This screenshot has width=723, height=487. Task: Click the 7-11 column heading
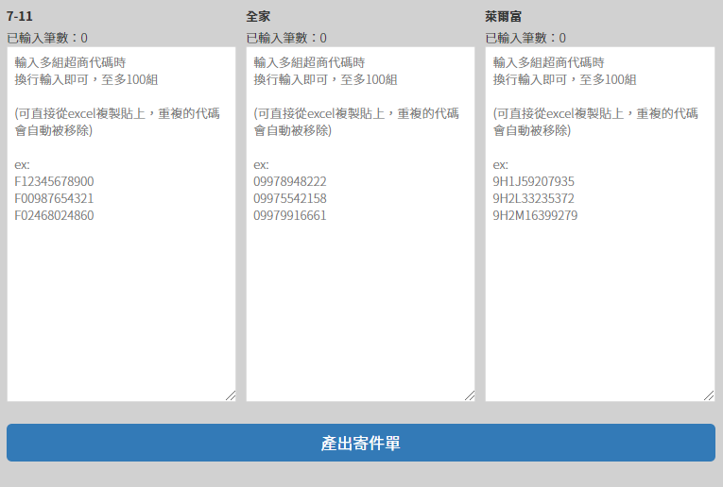20,16
